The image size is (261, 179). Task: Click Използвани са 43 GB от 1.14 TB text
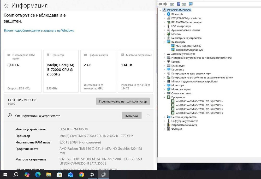(136, 87)
